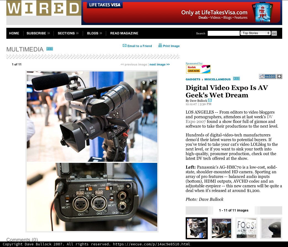Open the MISCELLANEOUS category link
The image size is (288, 247).
[217, 79]
